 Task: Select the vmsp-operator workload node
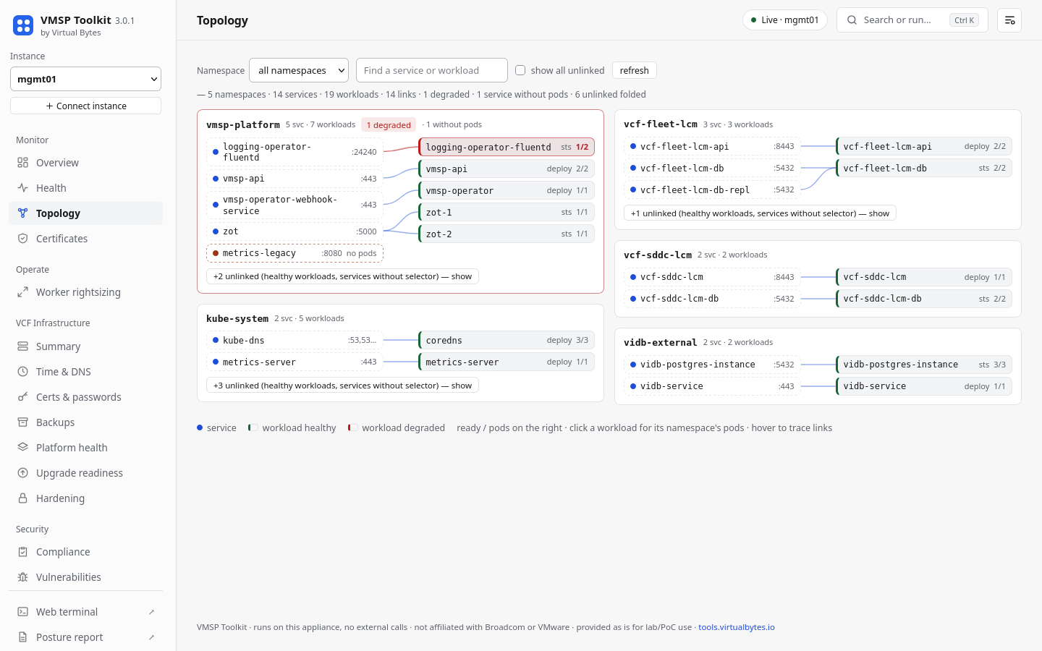click(x=507, y=191)
